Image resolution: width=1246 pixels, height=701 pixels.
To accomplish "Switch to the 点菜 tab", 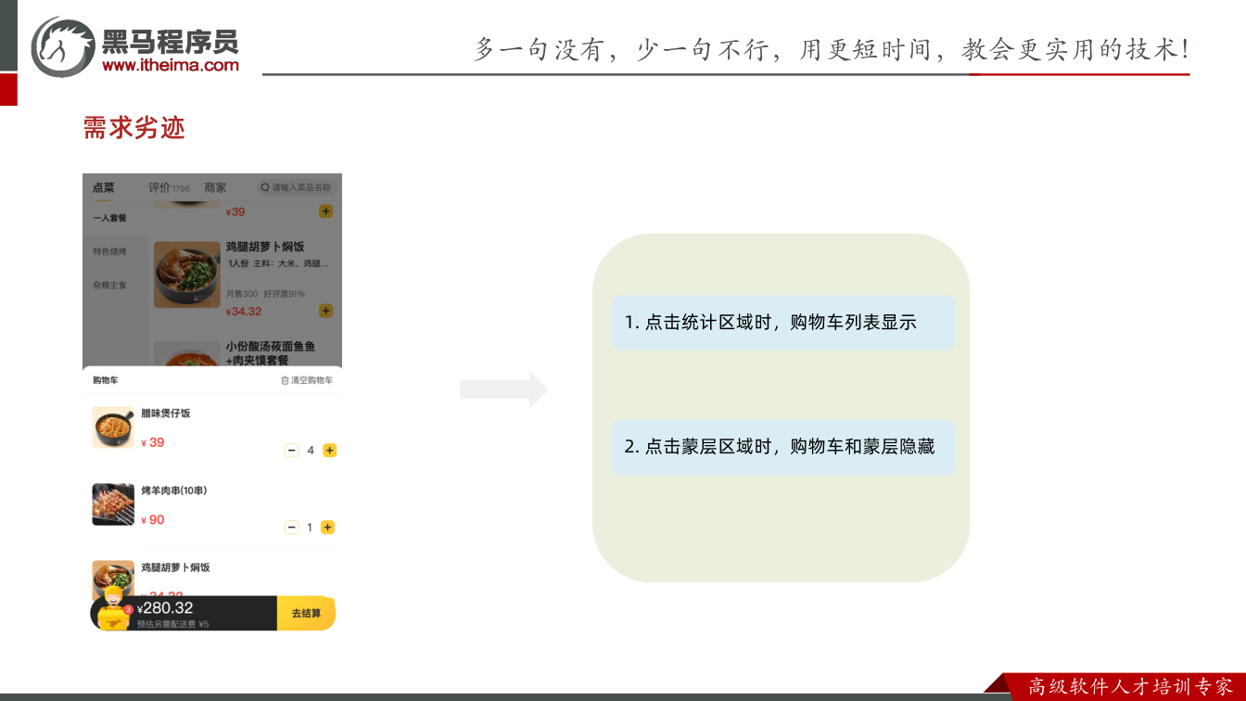I will tap(103, 187).
